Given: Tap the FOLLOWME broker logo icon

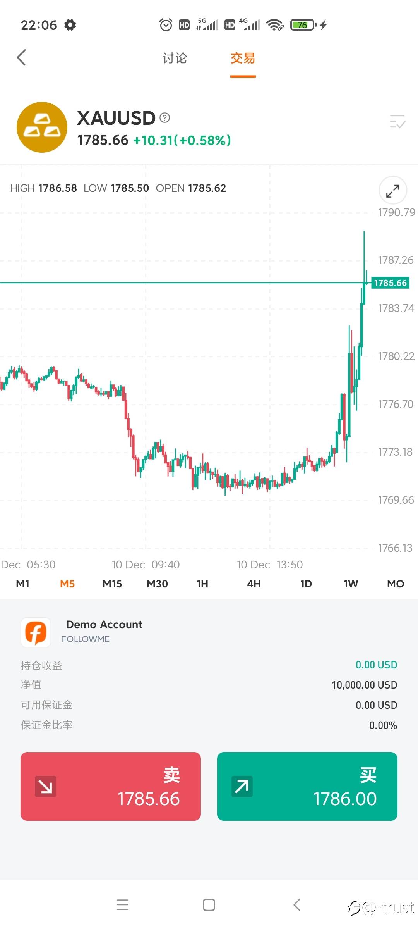Looking at the screenshot, I should [36, 632].
